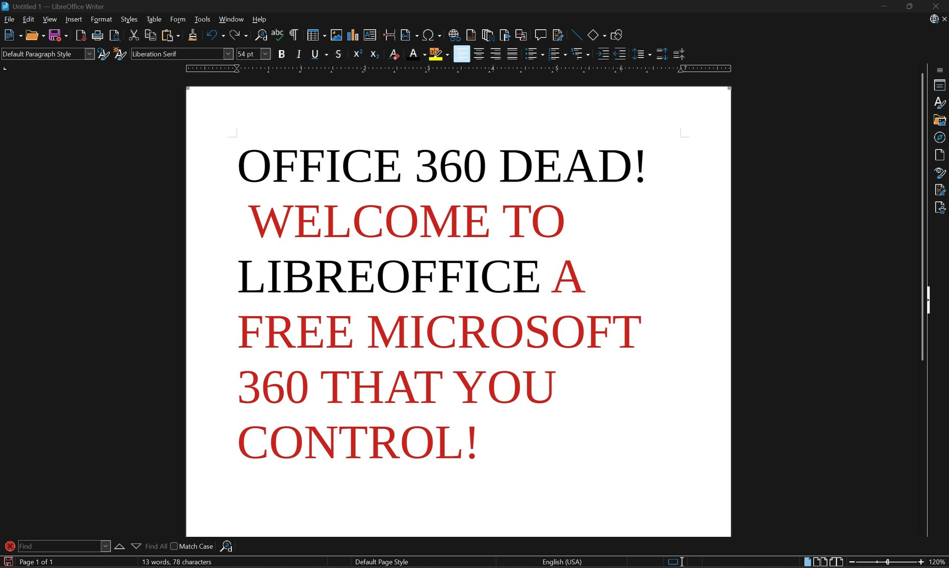The image size is (949, 568).
Task: Open the sidebar Navigator panel
Action: tap(940, 138)
